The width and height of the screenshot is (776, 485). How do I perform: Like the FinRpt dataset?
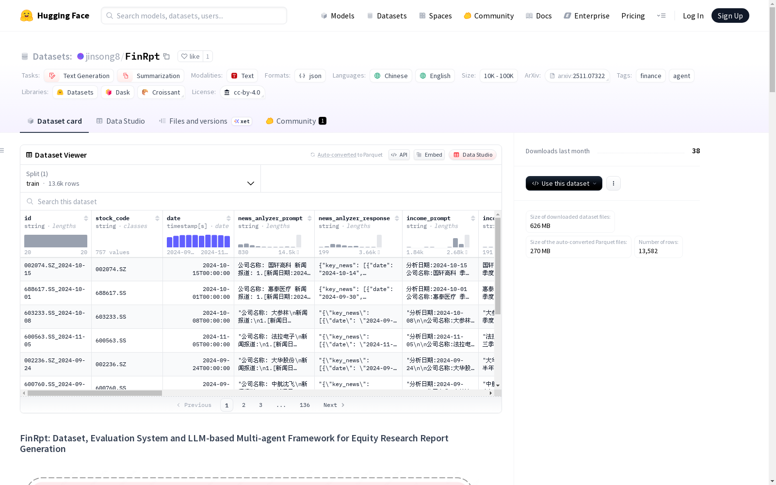[x=190, y=56]
